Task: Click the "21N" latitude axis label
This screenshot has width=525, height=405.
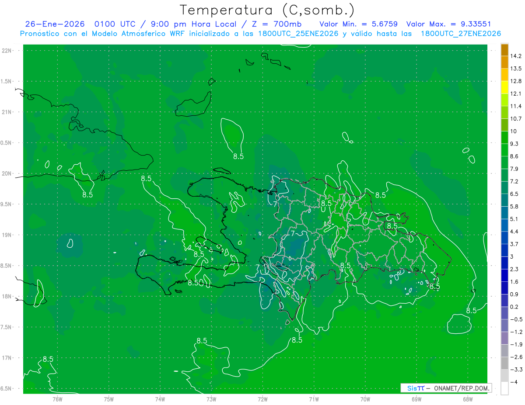Action: (x=7, y=112)
